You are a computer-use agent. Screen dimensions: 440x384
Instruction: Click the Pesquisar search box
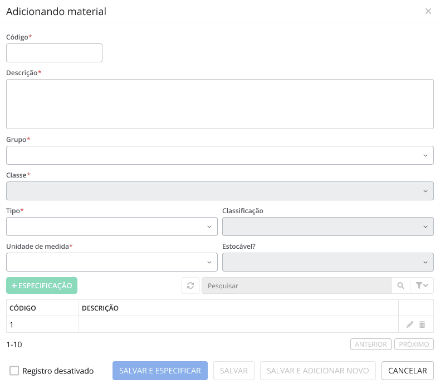click(296, 285)
